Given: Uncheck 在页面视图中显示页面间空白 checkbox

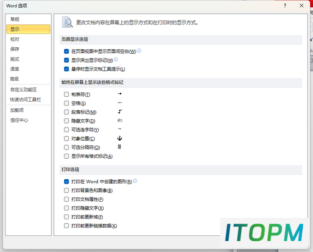Looking at the screenshot, I should (x=67, y=51).
